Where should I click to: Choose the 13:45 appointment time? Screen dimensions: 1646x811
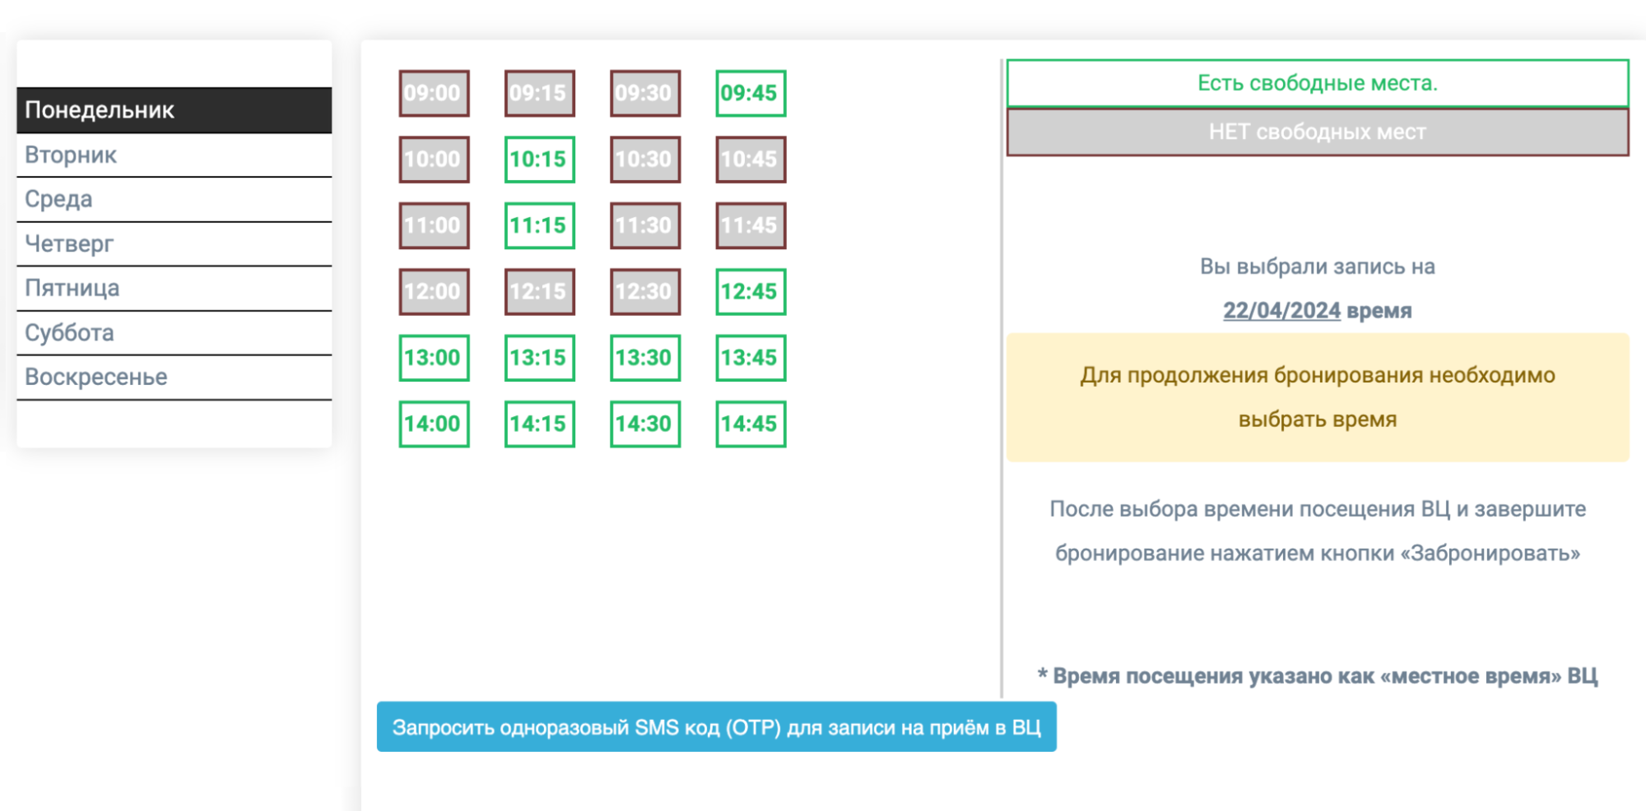pyautogui.click(x=751, y=358)
